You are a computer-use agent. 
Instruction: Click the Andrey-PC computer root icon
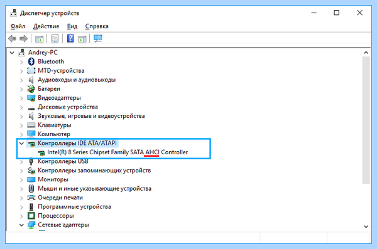pyautogui.click(x=21, y=52)
